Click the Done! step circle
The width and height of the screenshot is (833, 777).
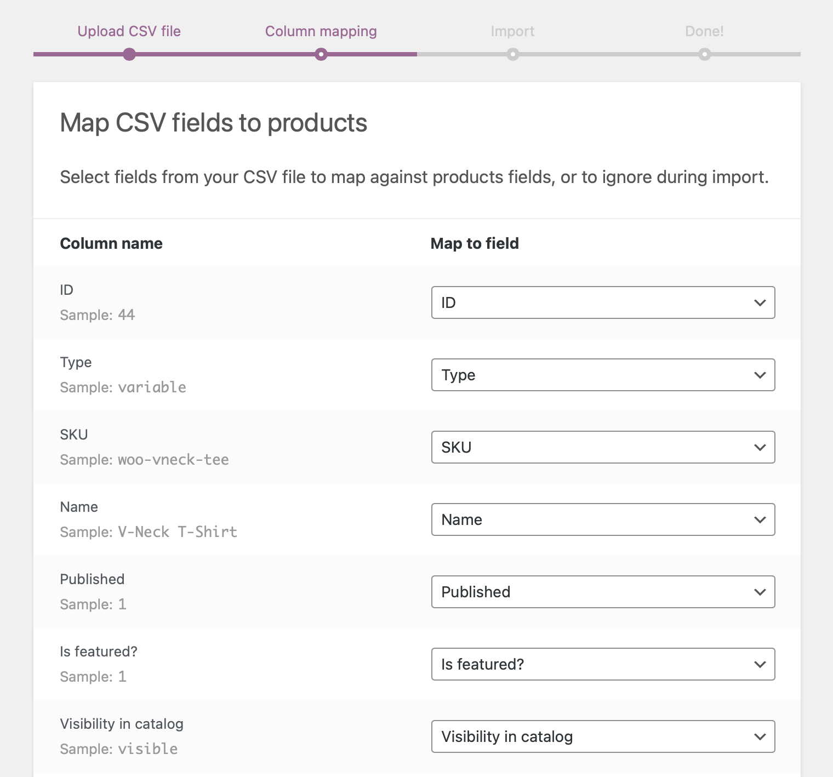coord(705,54)
